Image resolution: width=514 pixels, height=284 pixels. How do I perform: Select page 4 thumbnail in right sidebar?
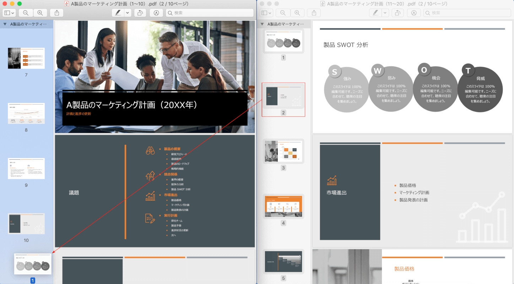click(x=283, y=206)
